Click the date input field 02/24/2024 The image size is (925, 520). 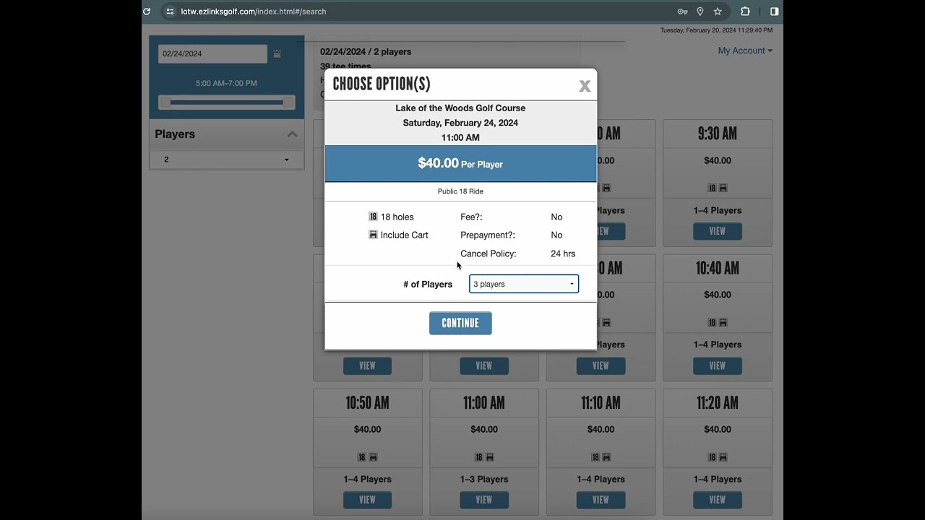pos(213,53)
